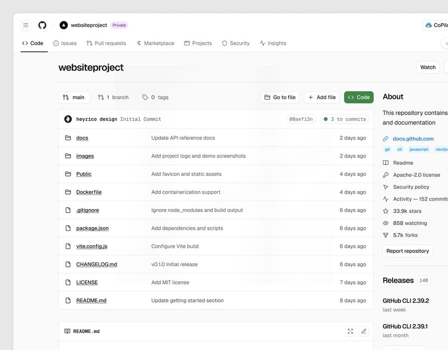Open README.md in the file list
This screenshot has width=448, height=350.
(x=91, y=300)
